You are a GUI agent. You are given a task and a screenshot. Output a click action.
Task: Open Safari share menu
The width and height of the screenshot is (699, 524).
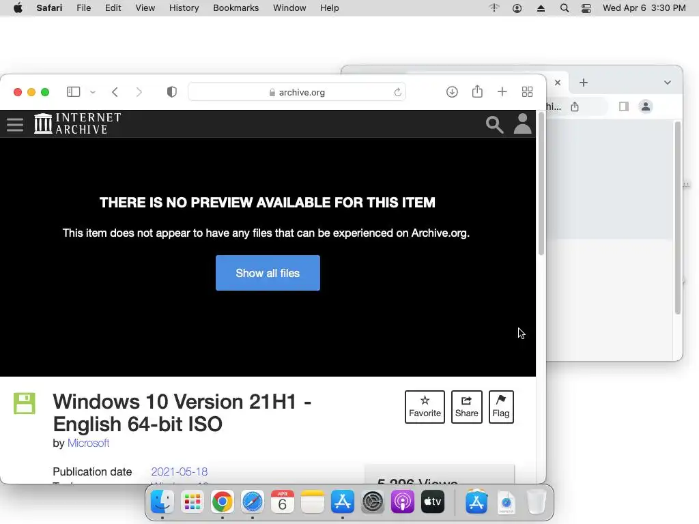tap(477, 91)
